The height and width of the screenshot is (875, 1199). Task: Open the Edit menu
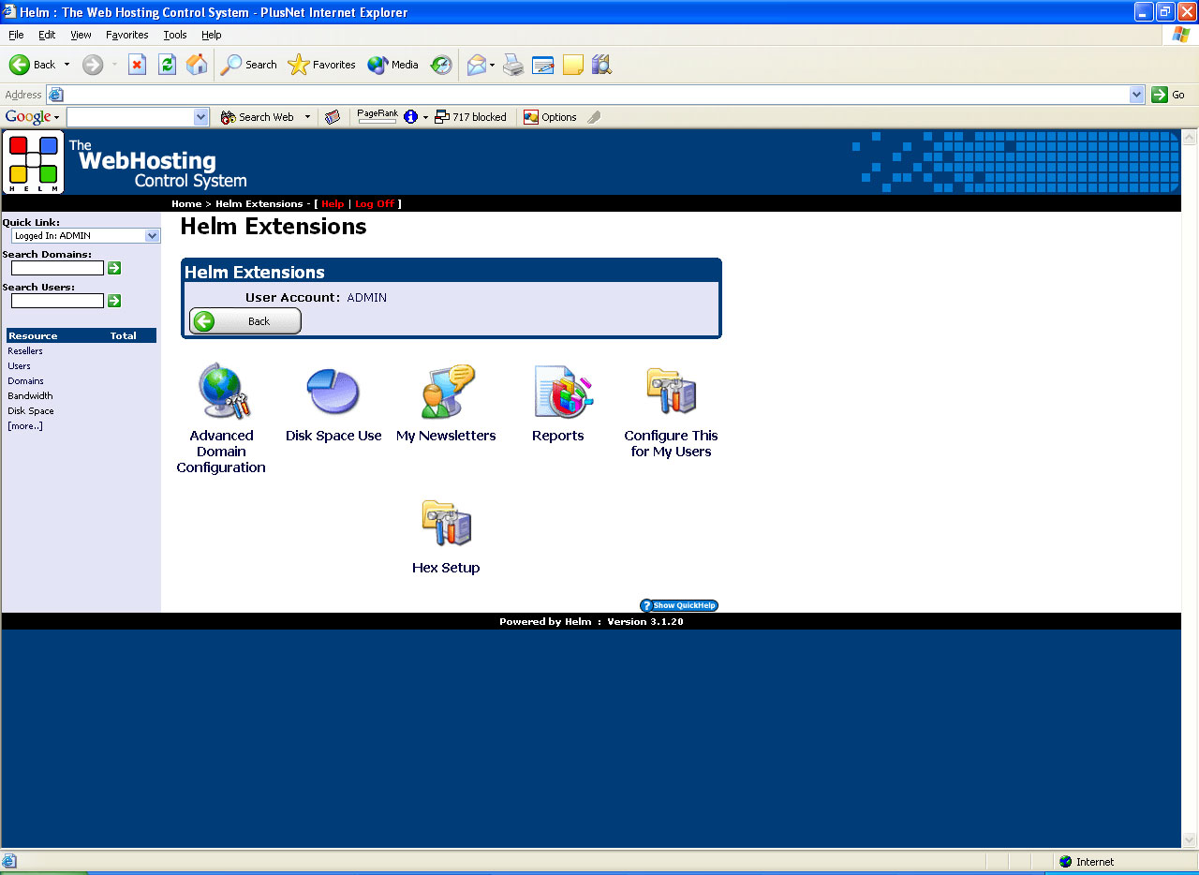coord(47,35)
